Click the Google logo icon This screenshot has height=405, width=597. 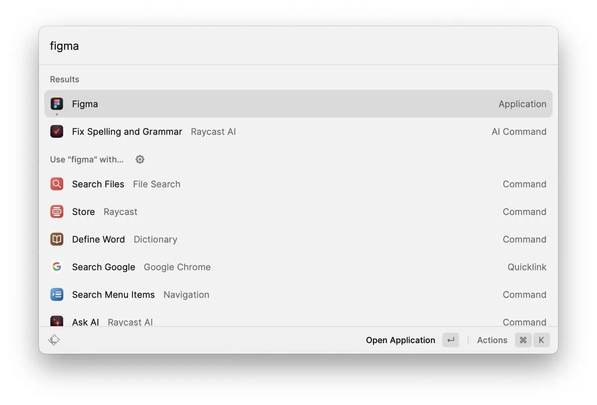point(57,267)
